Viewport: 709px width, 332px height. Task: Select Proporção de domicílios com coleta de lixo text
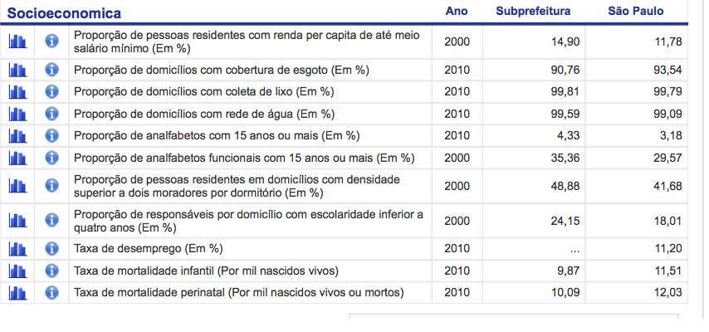204,92
